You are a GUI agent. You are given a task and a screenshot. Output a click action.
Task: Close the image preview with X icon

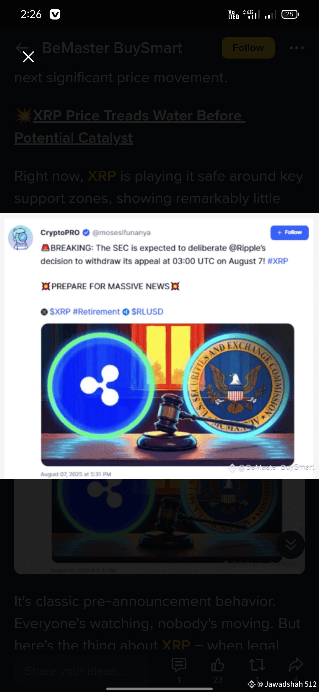pyautogui.click(x=28, y=56)
